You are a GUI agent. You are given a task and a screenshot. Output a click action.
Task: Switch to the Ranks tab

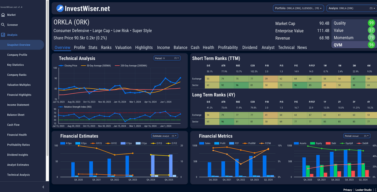click(x=106, y=48)
